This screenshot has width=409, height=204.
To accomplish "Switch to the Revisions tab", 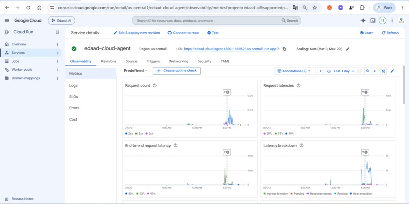I will pyautogui.click(x=109, y=61).
